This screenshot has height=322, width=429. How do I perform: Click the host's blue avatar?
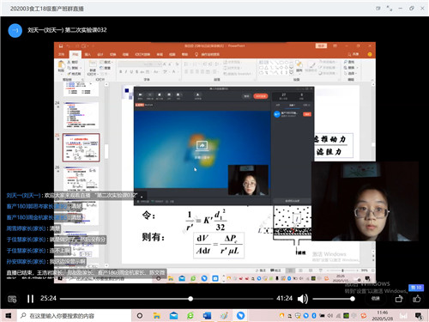pyautogui.click(x=15, y=30)
